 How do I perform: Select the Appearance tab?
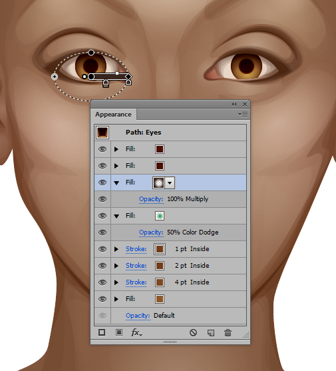(113, 115)
